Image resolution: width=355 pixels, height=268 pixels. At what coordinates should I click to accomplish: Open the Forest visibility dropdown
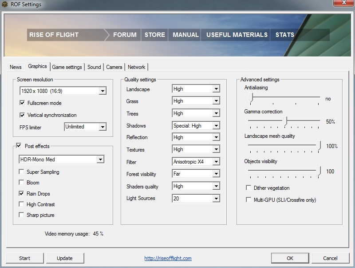click(196, 174)
